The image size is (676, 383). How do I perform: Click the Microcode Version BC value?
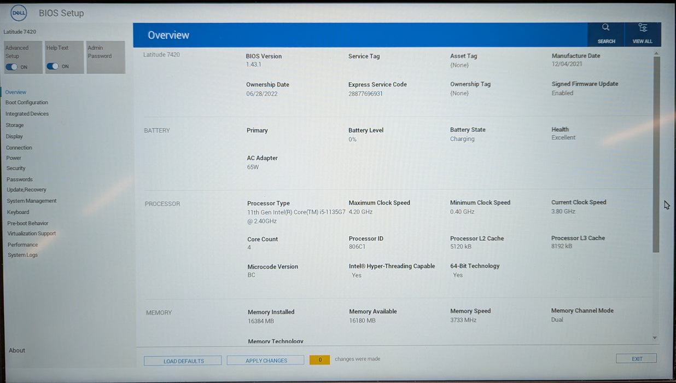(252, 275)
